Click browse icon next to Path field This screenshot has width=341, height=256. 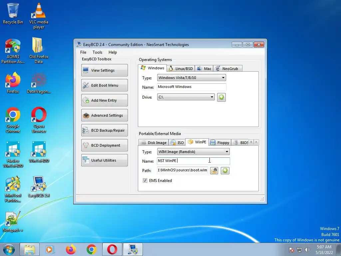click(x=214, y=170)
